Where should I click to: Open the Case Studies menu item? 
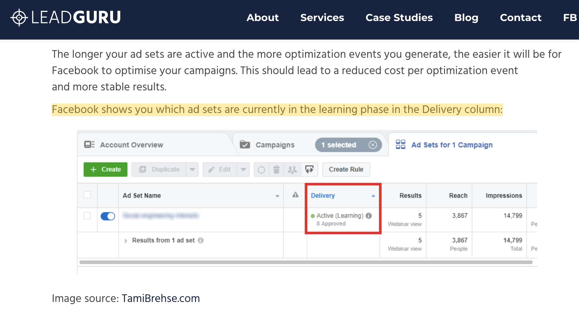399,18
